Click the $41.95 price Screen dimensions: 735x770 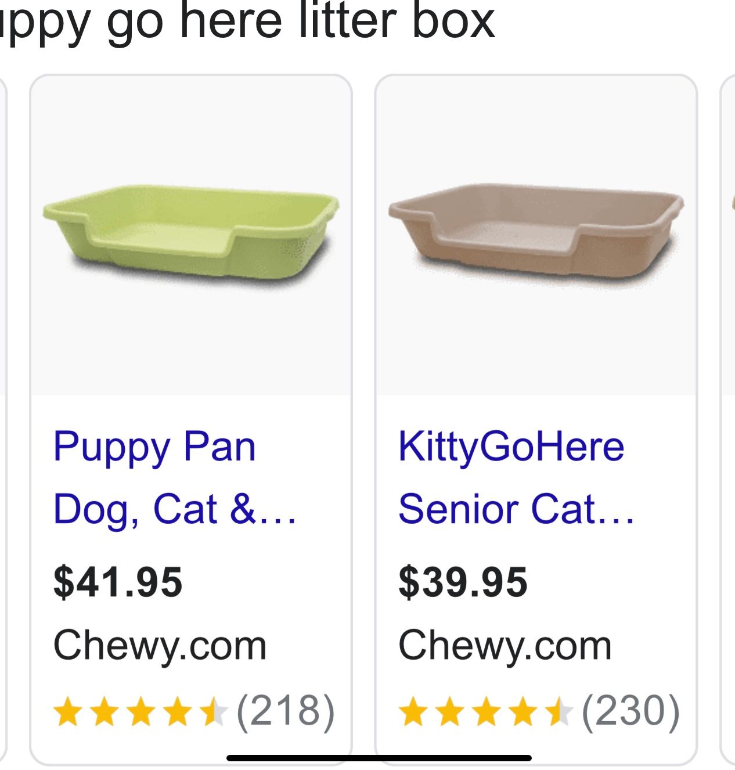(118, 582)
